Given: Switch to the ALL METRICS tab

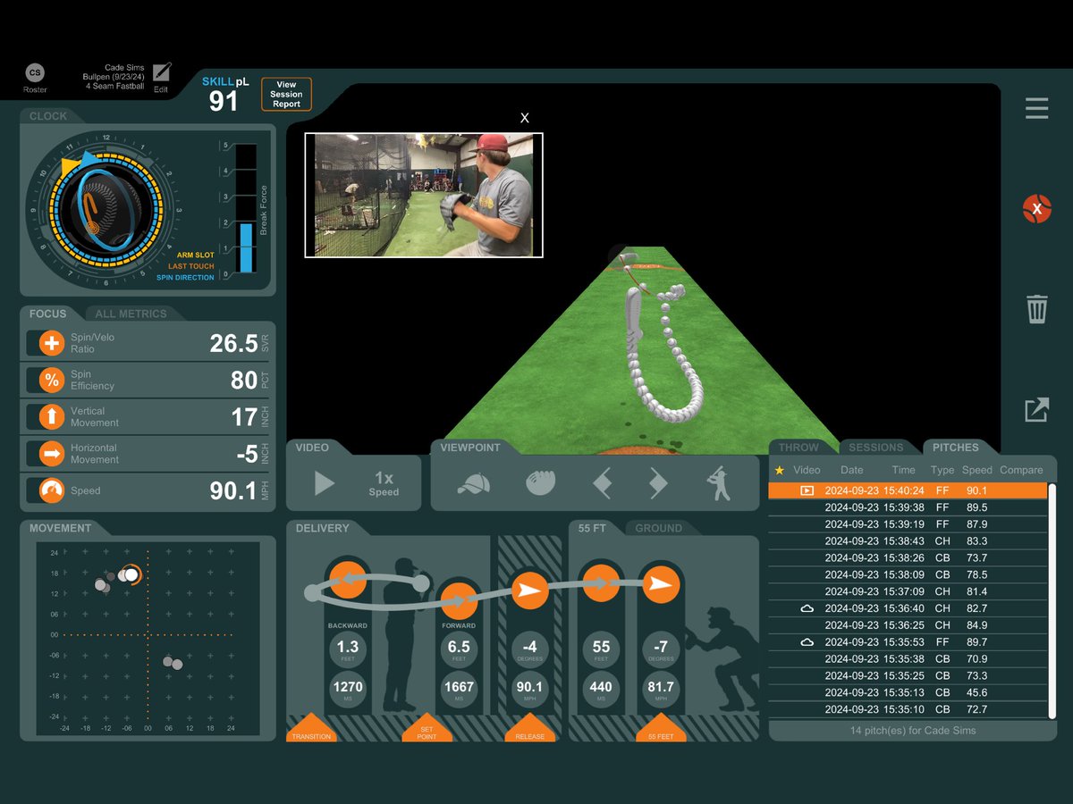Looking at the screenshot, I should click(x=131, y=314).
